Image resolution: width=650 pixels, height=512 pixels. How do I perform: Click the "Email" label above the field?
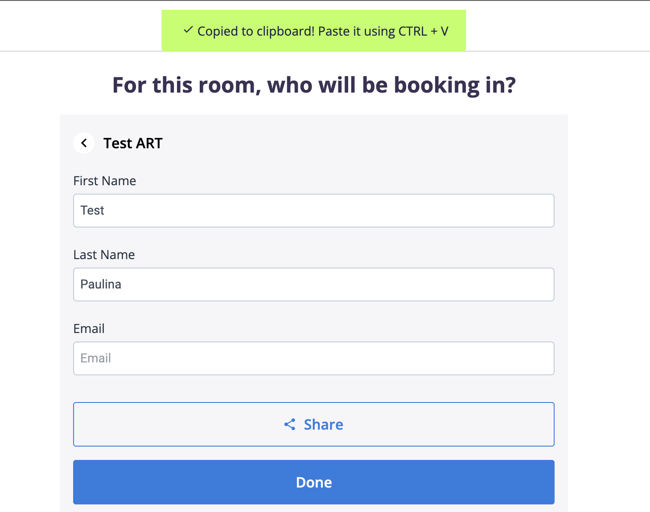coord(89,329)
